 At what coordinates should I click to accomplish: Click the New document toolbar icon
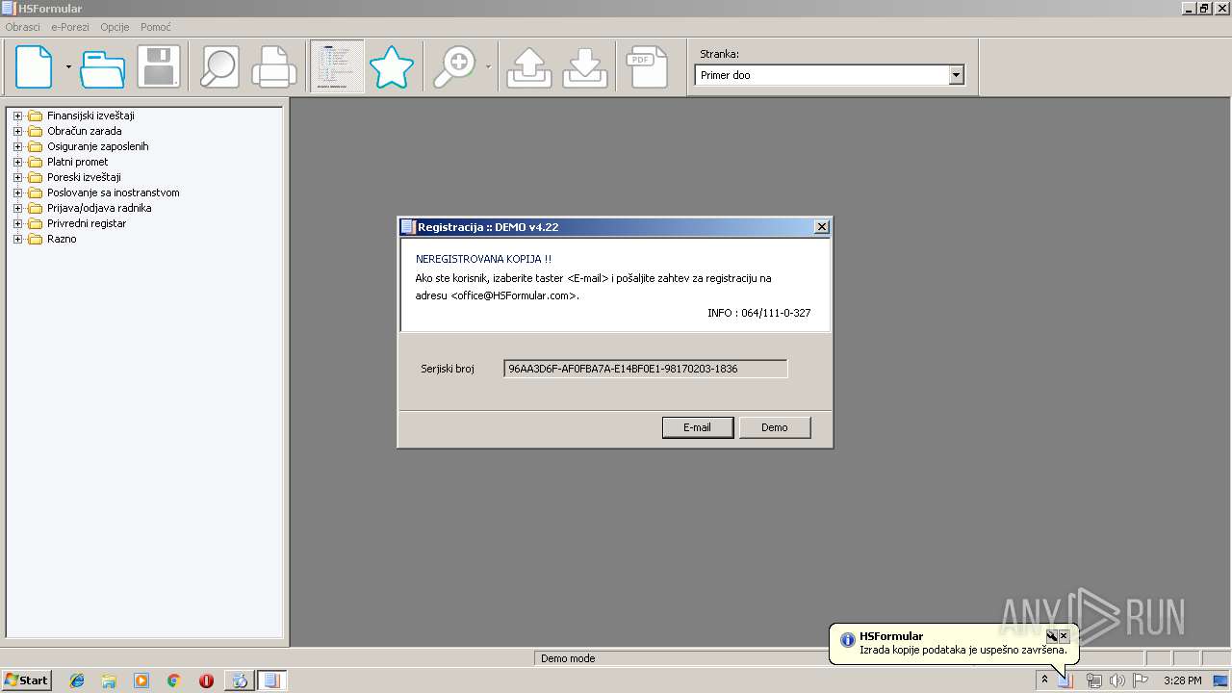(x=34, y=67)
